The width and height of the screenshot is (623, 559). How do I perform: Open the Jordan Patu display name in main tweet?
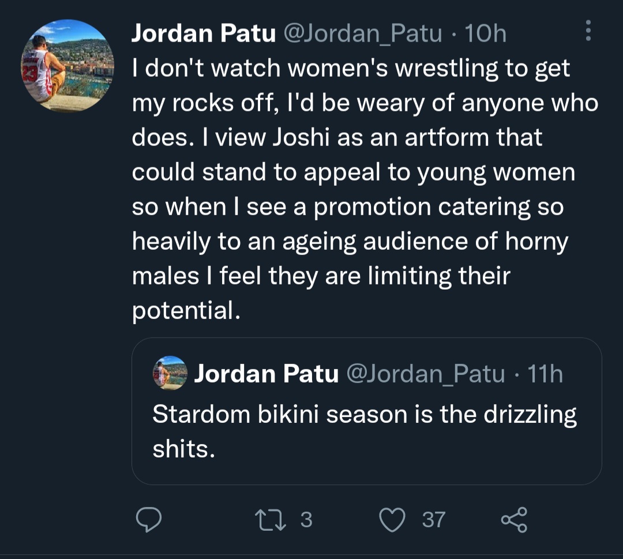pyautogui.click(x=204, y=32)
